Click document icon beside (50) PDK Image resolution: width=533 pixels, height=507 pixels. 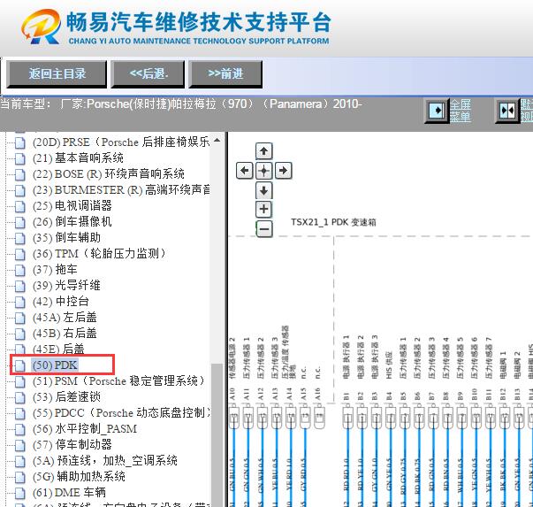[20, 365]
